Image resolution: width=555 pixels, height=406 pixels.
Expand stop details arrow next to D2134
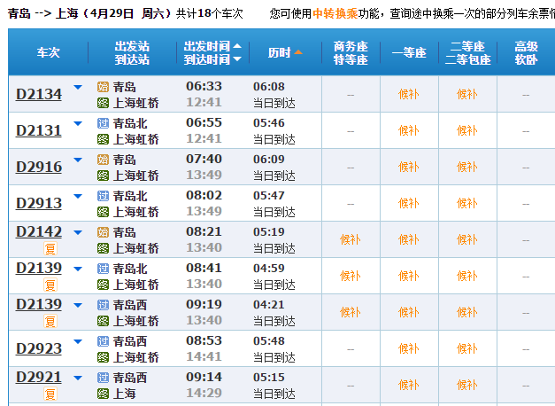pyautogui.click(x=78, y=87)
